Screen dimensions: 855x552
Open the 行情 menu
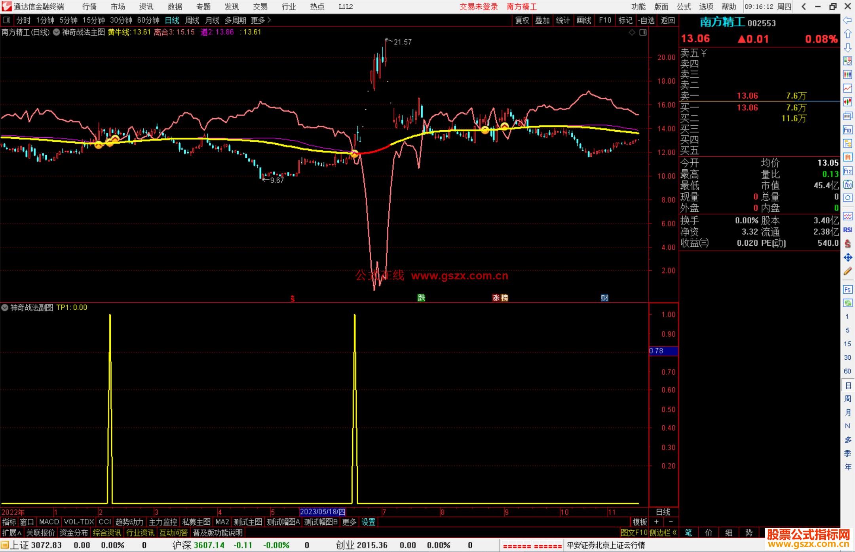(89, 7)
